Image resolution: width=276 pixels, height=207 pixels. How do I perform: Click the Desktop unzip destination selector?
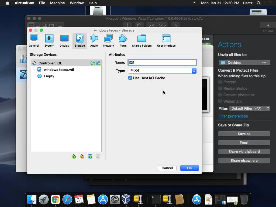pyautogui.click(x=238, y=63)
